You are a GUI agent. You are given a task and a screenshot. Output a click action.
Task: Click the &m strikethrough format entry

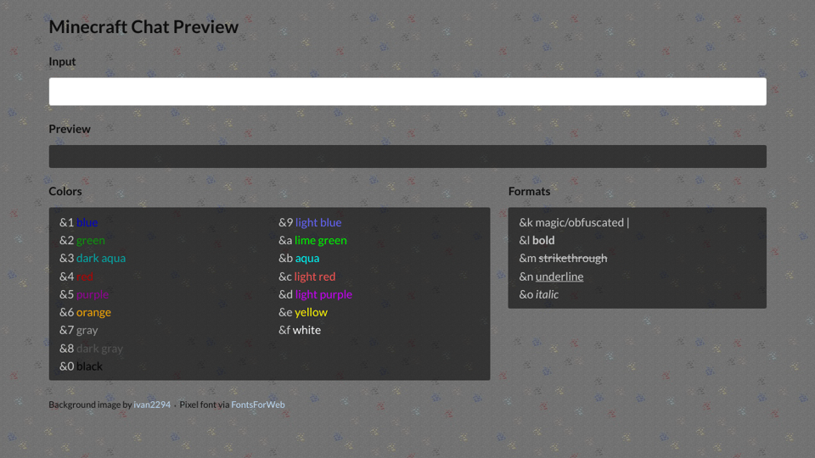click(x=563, y=258)
